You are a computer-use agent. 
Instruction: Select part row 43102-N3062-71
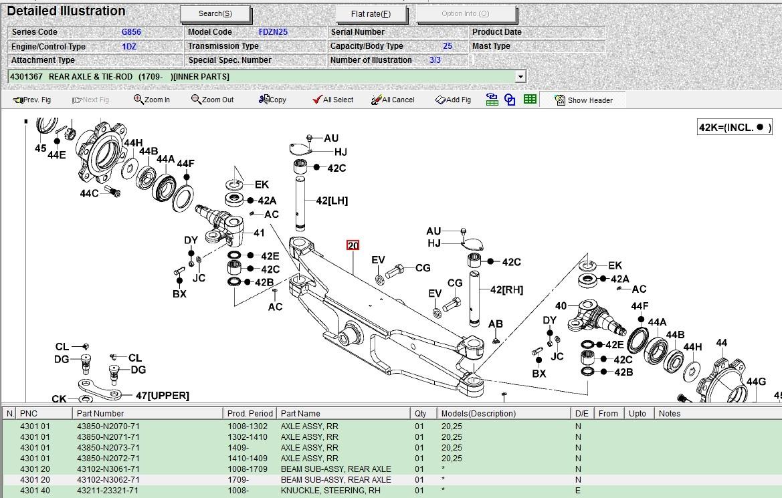pos(108,479)
